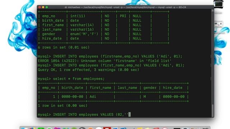Click the birth_date column header in the result table
This screenshot has height=129, width=230.
[72, 87]
